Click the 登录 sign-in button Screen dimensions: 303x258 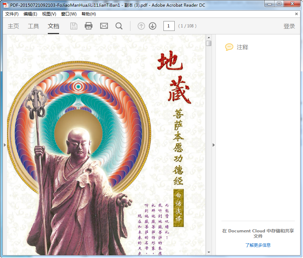289,26
